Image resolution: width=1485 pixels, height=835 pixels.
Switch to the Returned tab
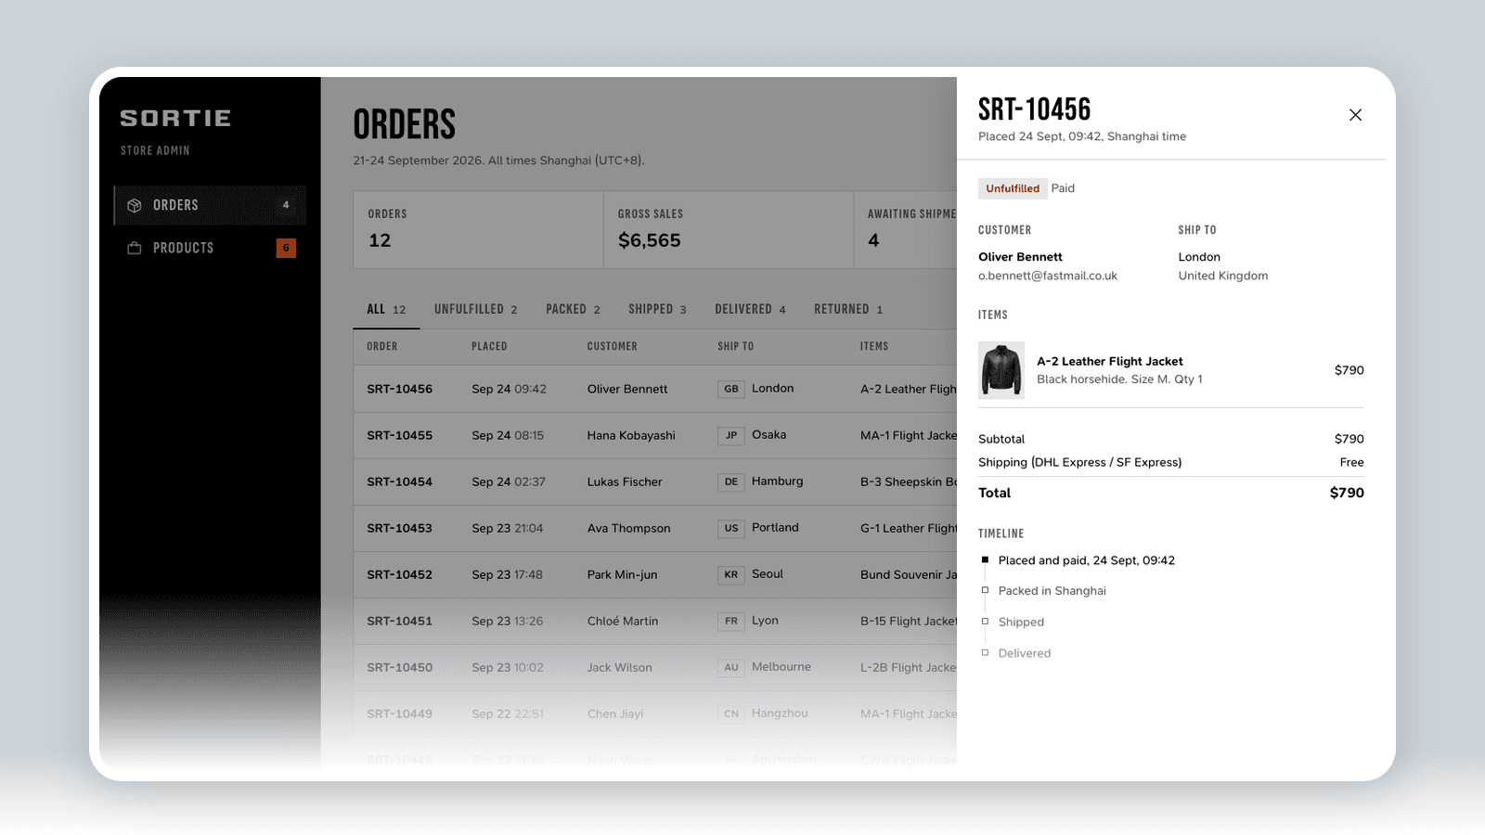848,309
